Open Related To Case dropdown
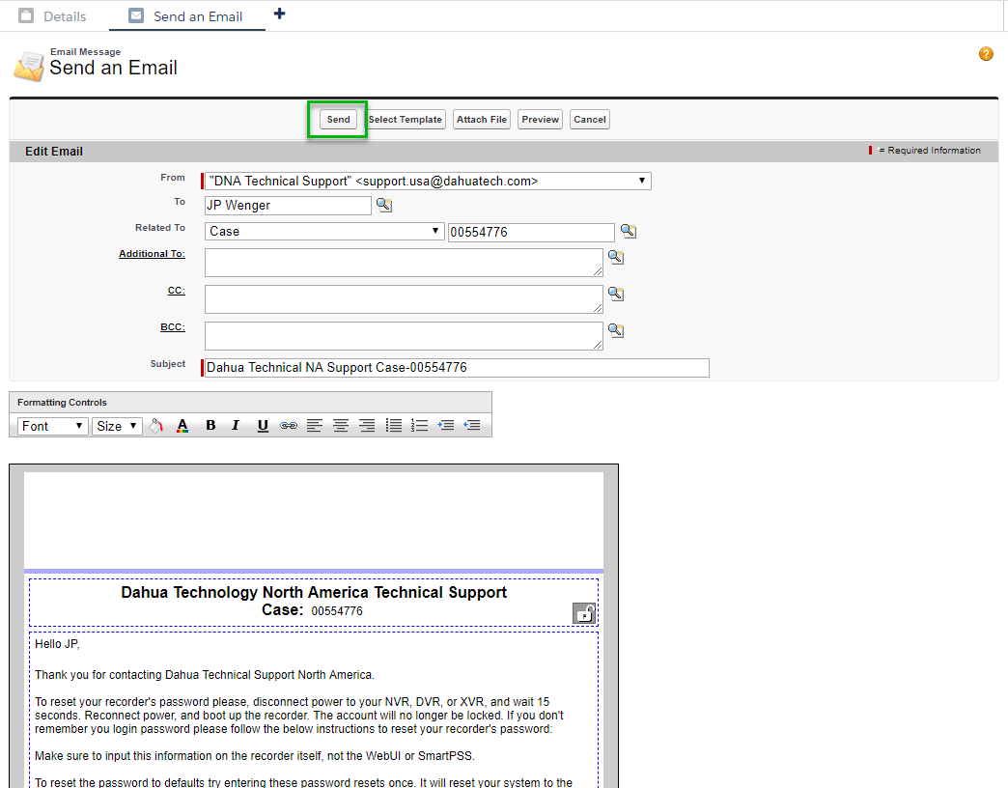Image resolution: width=1008 pixels, height=788 pixels. [x=324, y=232]
